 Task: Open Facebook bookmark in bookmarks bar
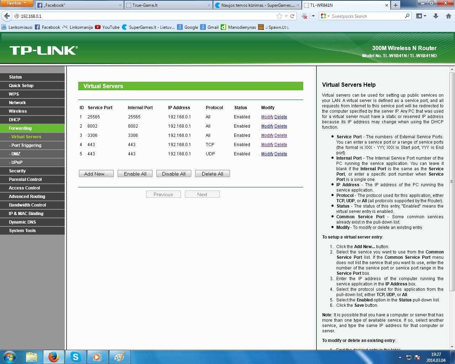(48, 27)
